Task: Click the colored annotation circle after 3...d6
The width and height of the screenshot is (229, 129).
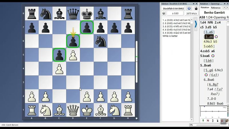Action: click(x=216, y=37)
